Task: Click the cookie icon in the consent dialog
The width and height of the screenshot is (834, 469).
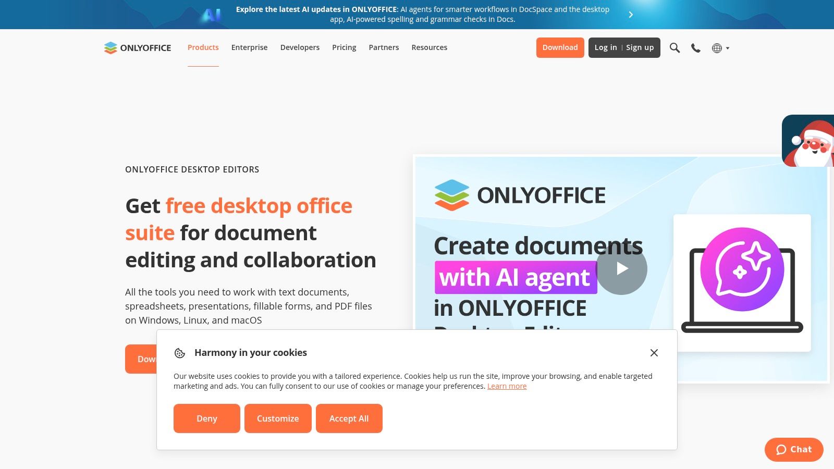Action: (180, 353)
